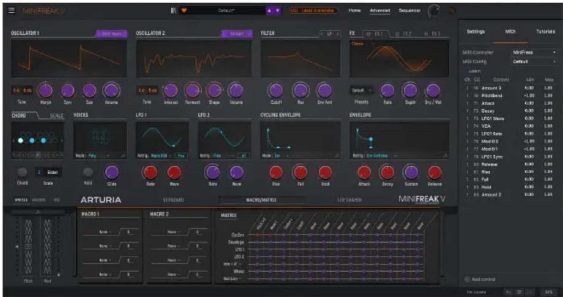Open Oscillator 2 type dropdown
The height and width of the screenshot is (297, 563).
click(x=237, y=34)
